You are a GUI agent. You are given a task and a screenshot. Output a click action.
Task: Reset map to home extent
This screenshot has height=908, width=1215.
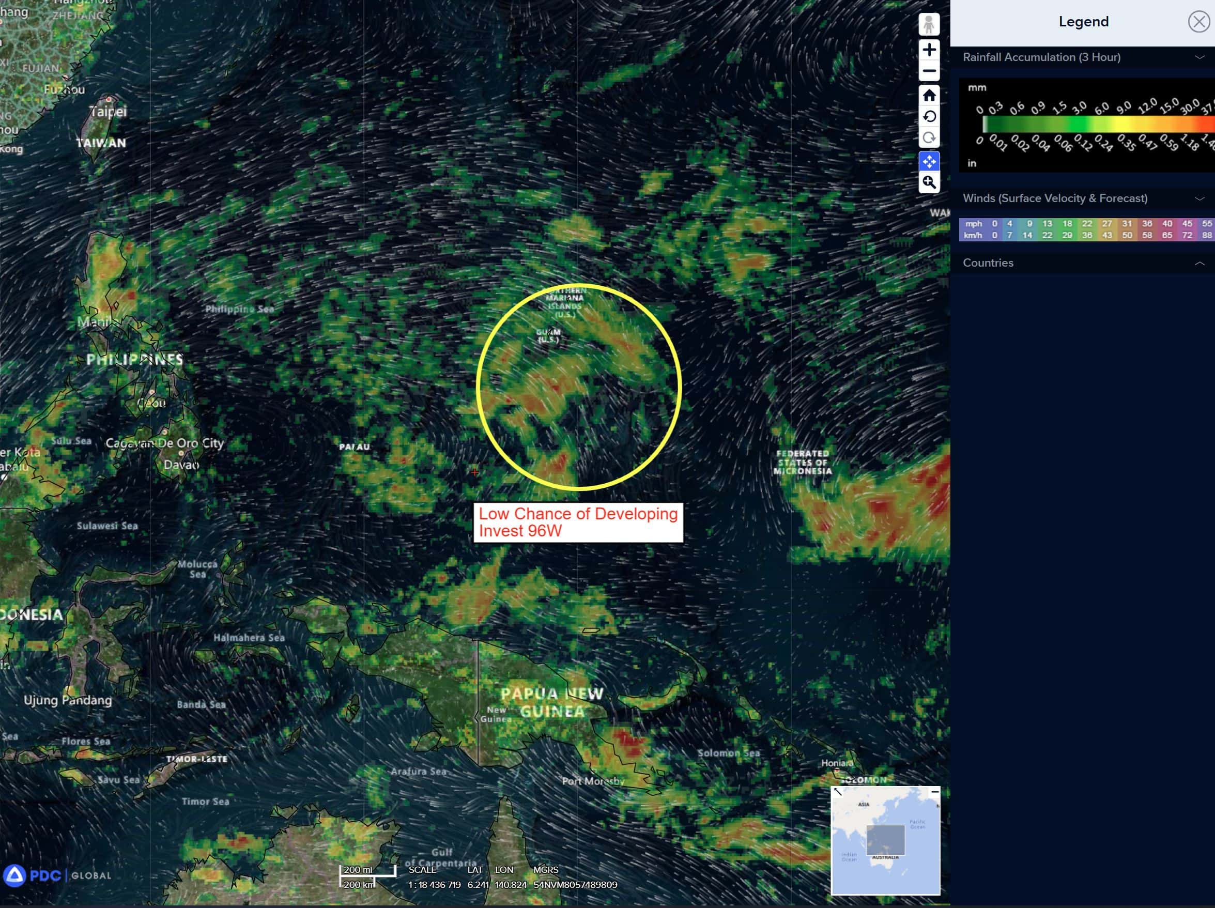pyautogui.click(x=929, y=96)
